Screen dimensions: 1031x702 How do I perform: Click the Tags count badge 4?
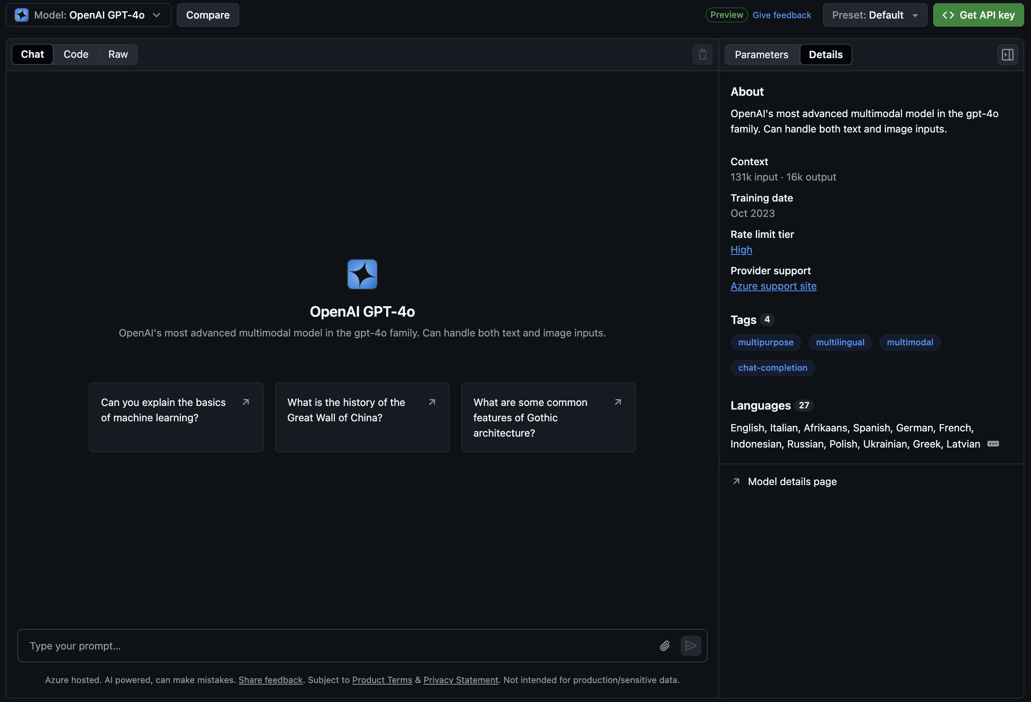[x=767, y=319]
